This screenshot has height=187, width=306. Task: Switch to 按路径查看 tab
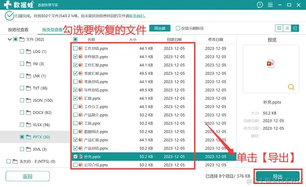coord(18,30)
